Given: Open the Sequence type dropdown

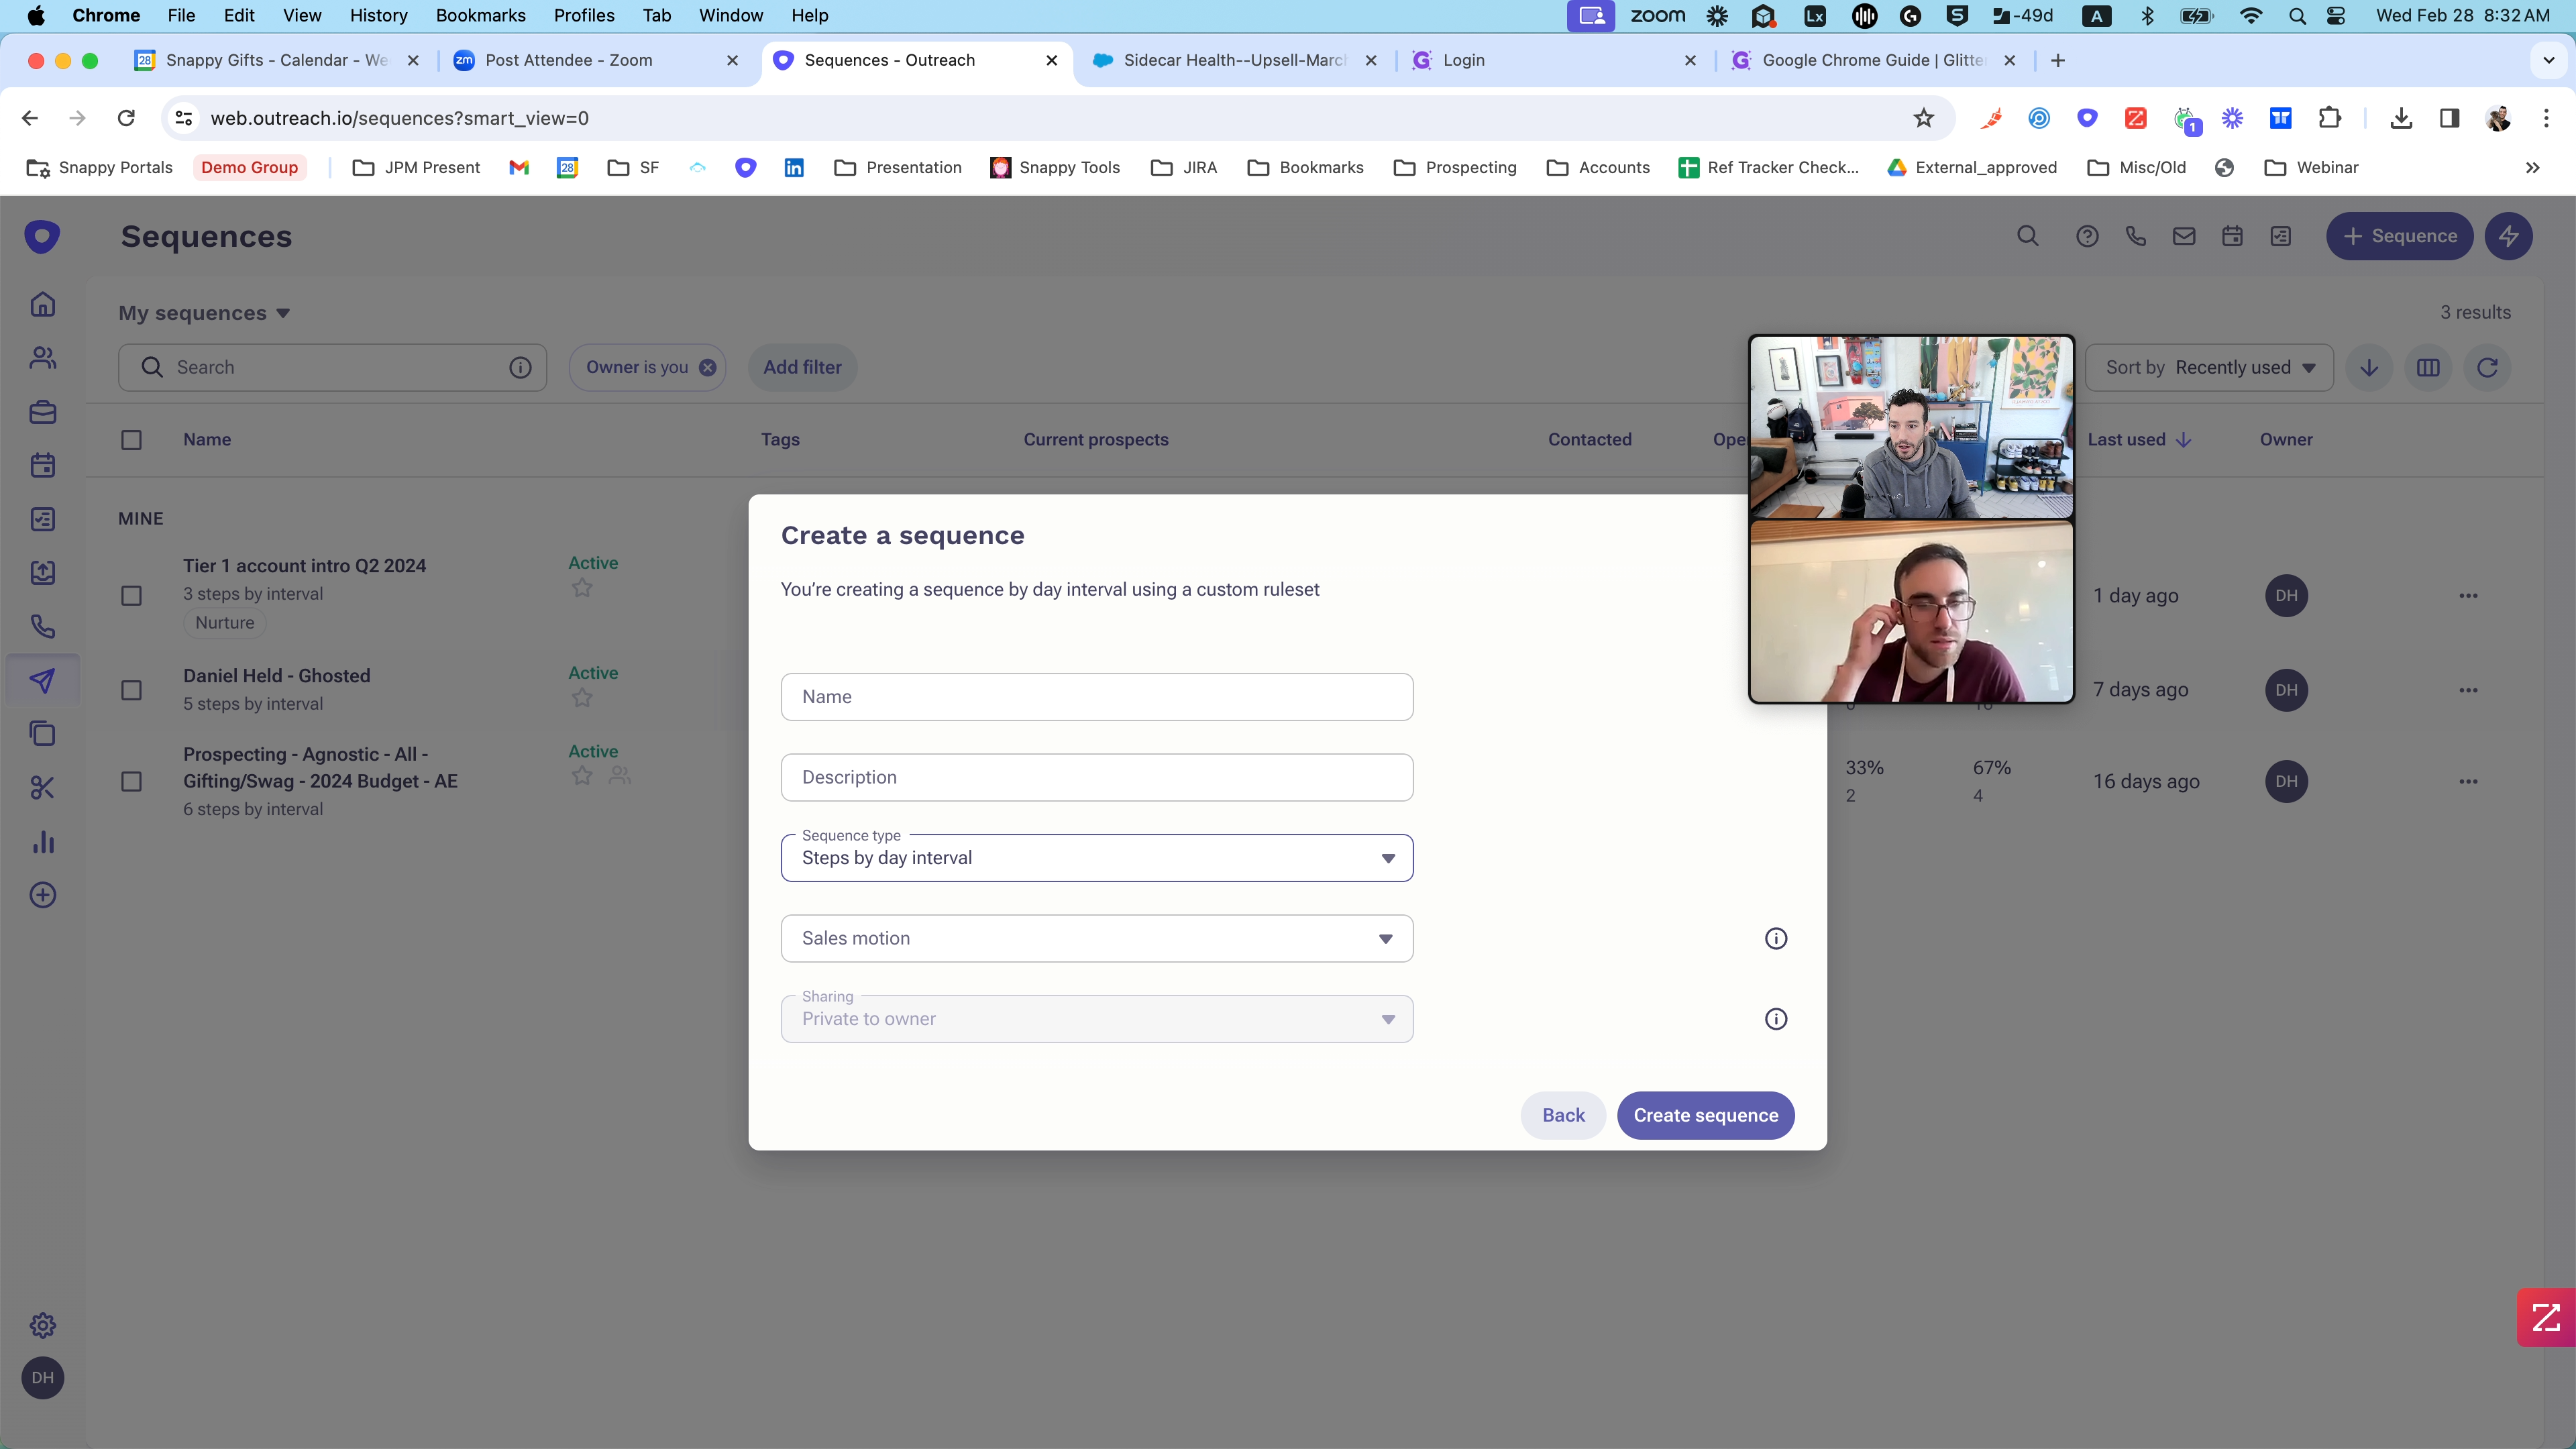Looking at the screenshot, I should [x=1096, y=858].
